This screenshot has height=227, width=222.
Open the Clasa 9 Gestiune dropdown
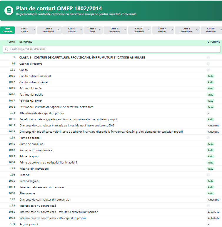coord(211,30)
